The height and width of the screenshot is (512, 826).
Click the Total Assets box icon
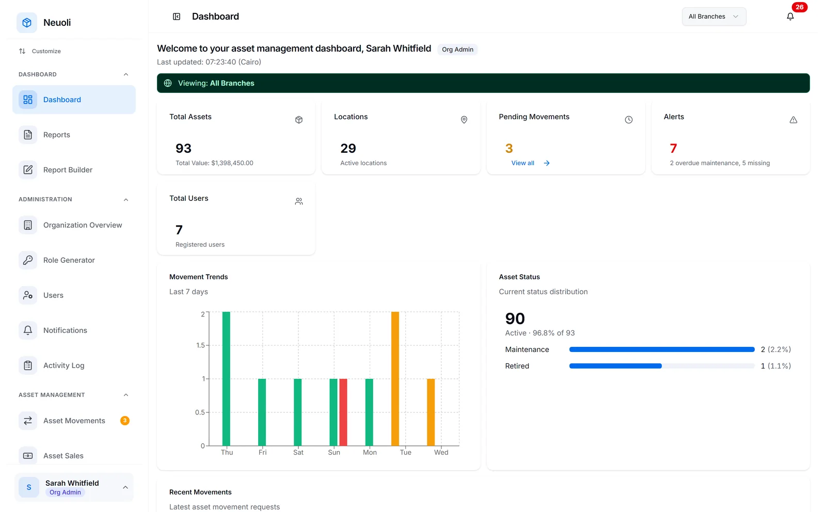(299, 120)
